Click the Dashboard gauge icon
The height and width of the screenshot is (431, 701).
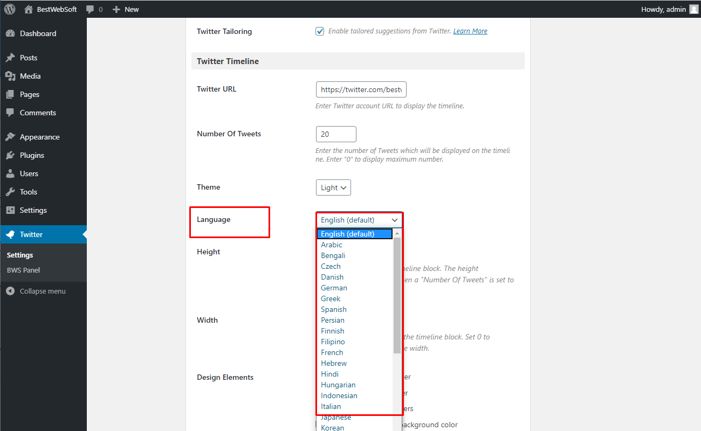pyautogui.click(x=10, y=33)
